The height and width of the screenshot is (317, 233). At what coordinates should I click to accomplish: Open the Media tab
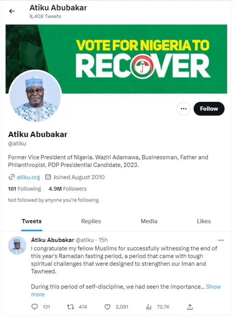click(149, 221)
